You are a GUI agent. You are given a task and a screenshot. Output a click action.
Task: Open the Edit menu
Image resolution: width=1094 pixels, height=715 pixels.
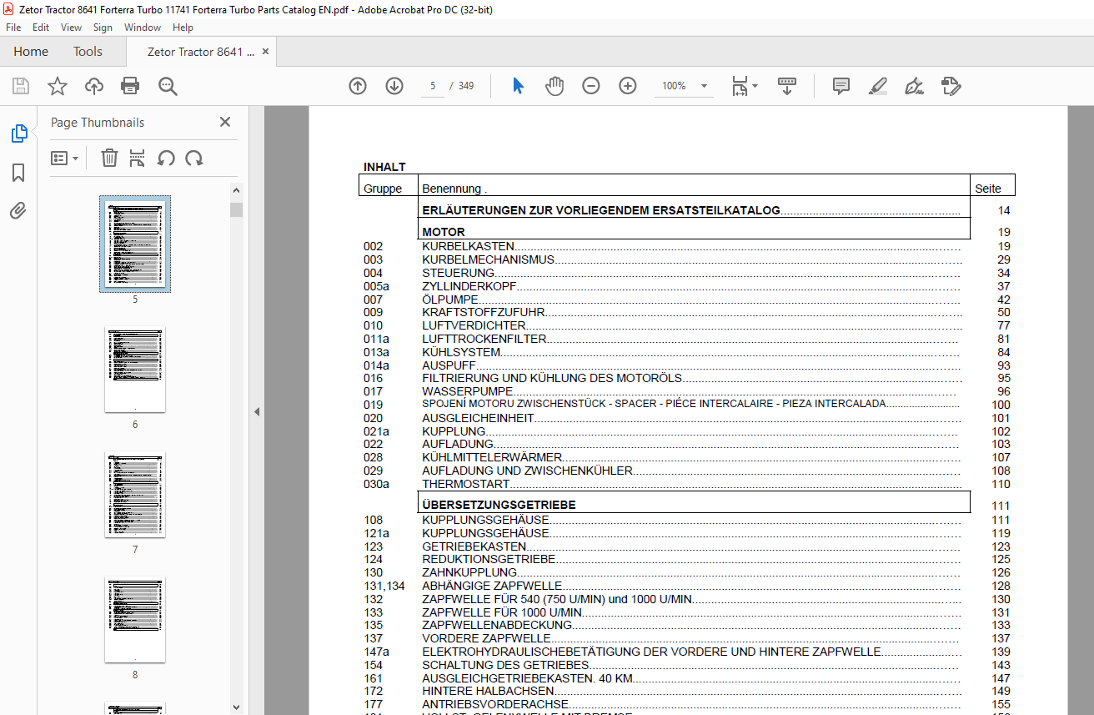41,28
